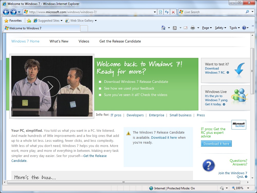Open IT pros info link

click(x=116, y=115)
